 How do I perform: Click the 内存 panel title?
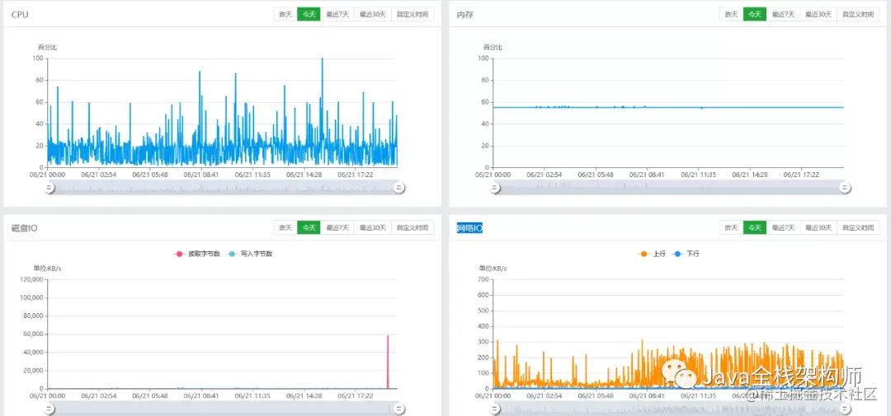[464, 14]
